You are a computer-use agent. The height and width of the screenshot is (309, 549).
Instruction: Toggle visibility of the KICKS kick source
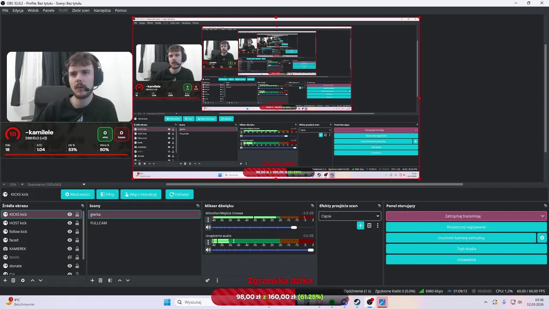(69, 214)
